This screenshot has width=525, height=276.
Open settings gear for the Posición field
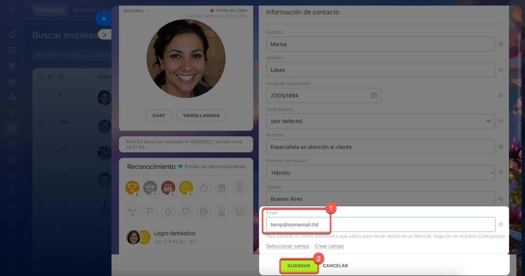501,147
